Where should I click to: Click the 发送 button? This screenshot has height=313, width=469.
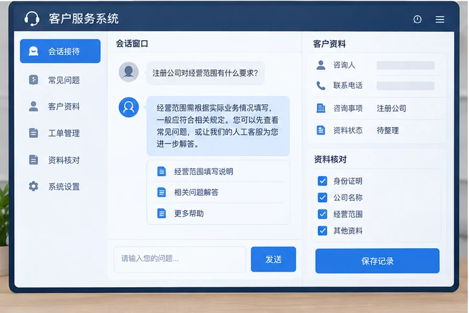(x=273, y=259)
